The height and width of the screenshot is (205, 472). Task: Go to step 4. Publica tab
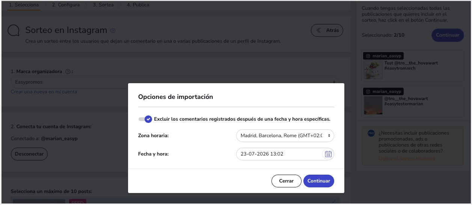pos(138,5)
